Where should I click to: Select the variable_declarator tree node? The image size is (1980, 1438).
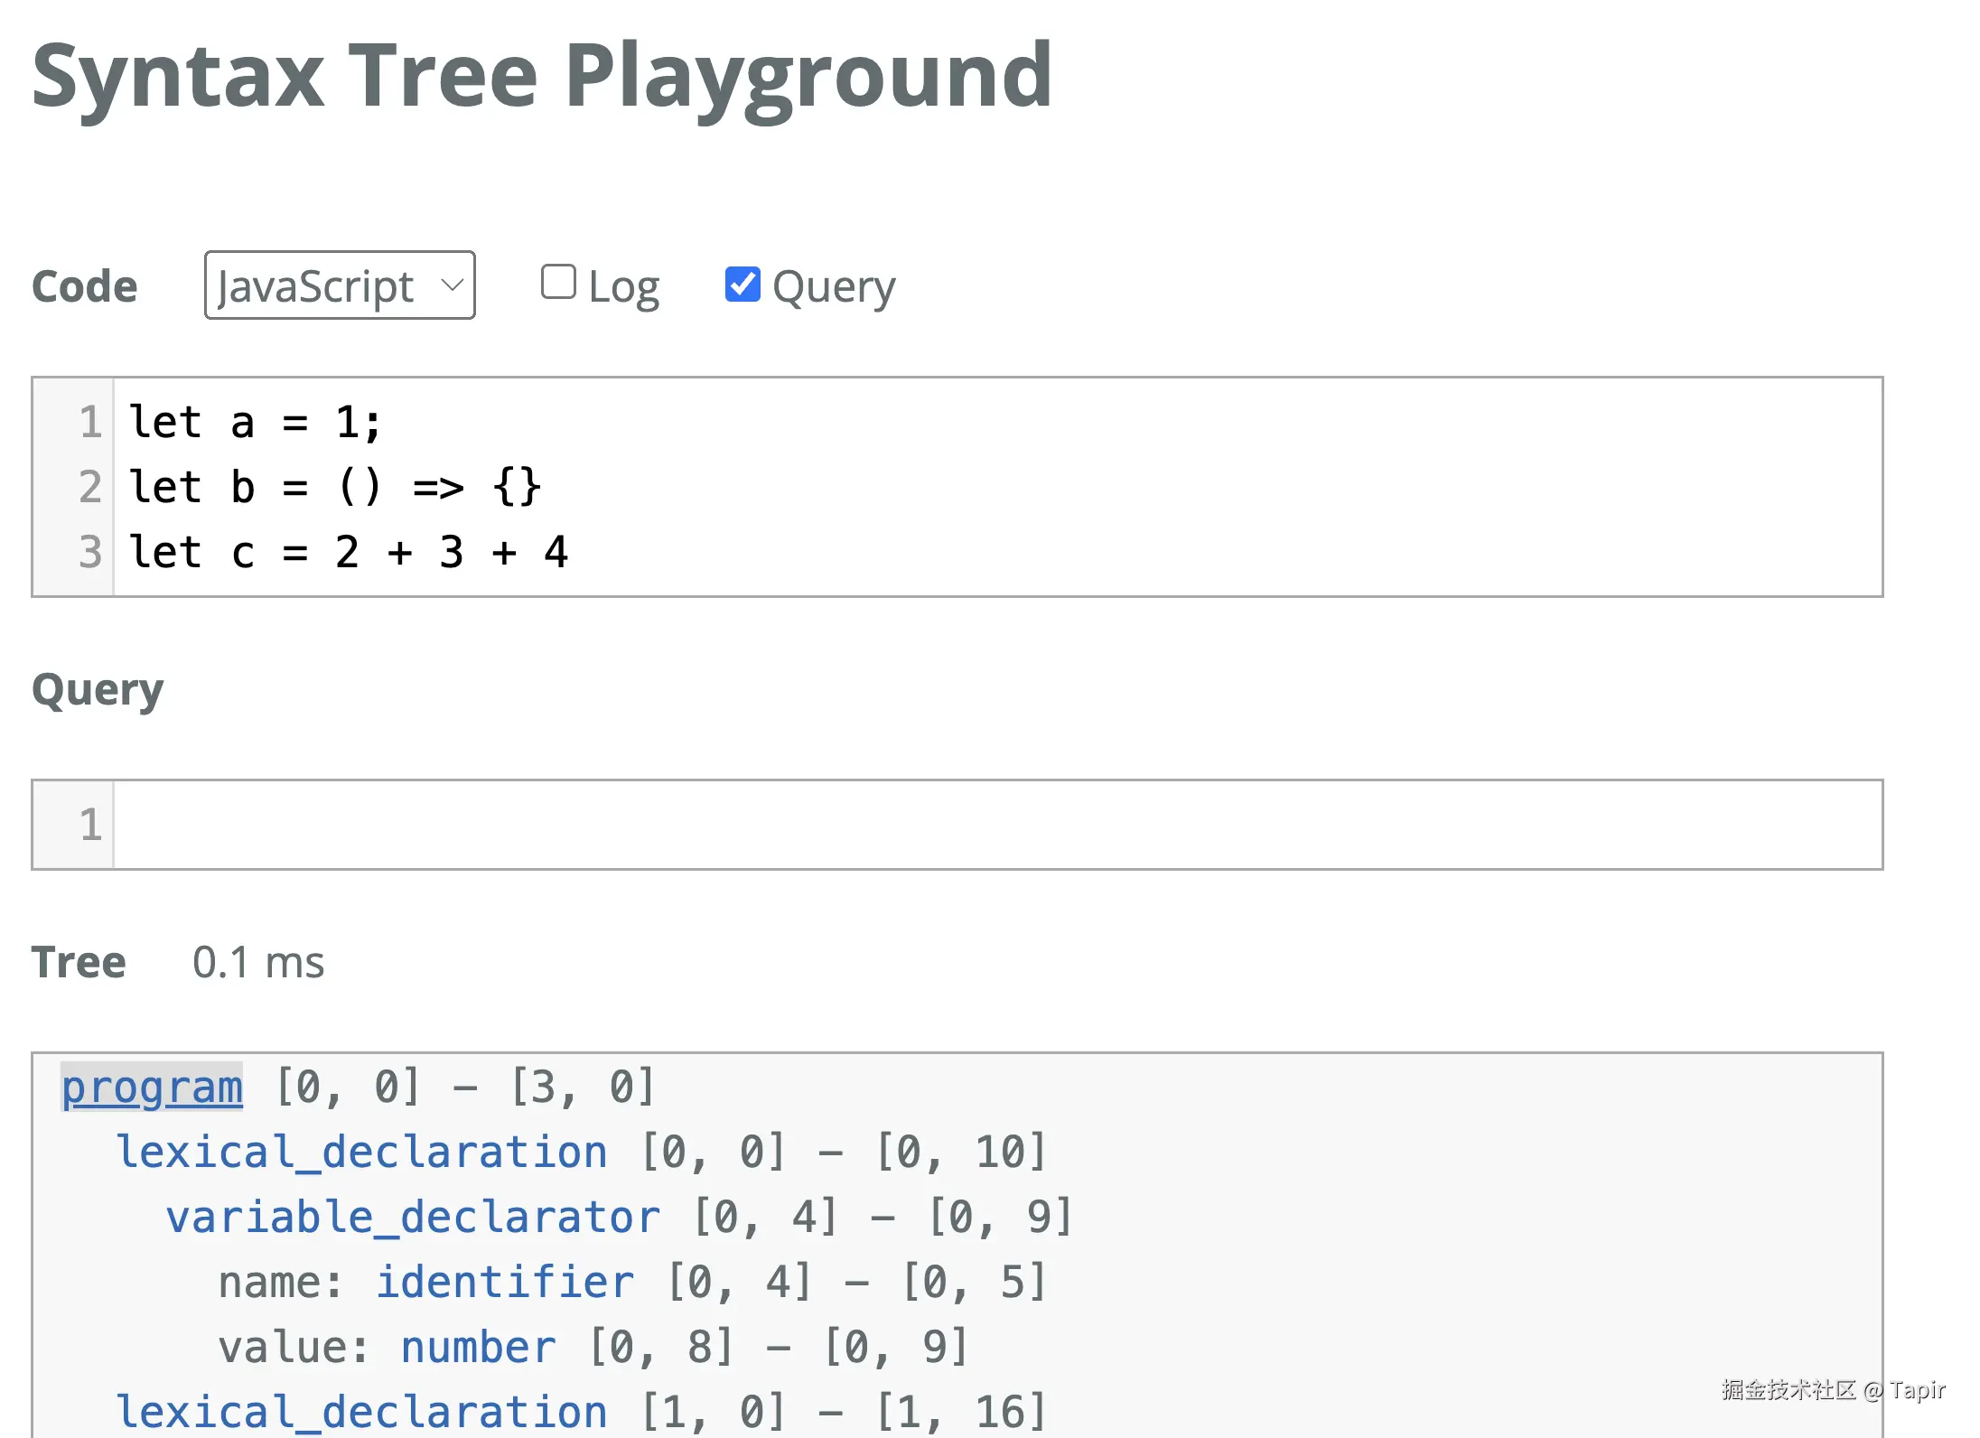click(x=413, y=1217)
